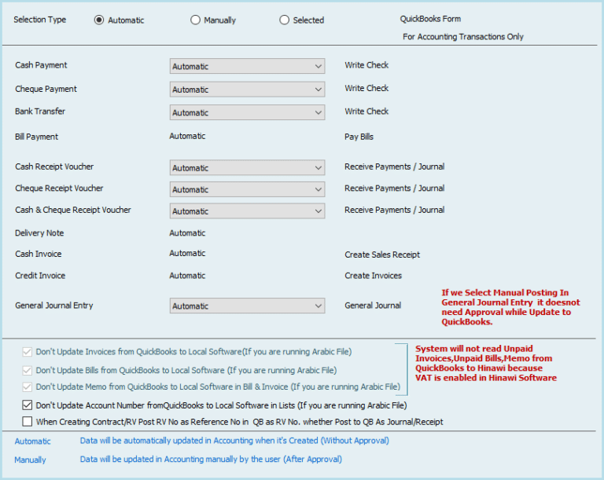Viewport: 604px width, 480px height.
Task: Click the Cheque Payment label
Action: point(46,89)
